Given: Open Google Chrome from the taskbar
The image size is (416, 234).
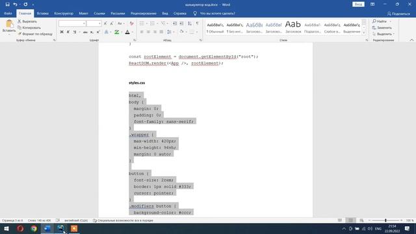Looking at the screenshot, I should pyautogui.click(x=34, y=228).
